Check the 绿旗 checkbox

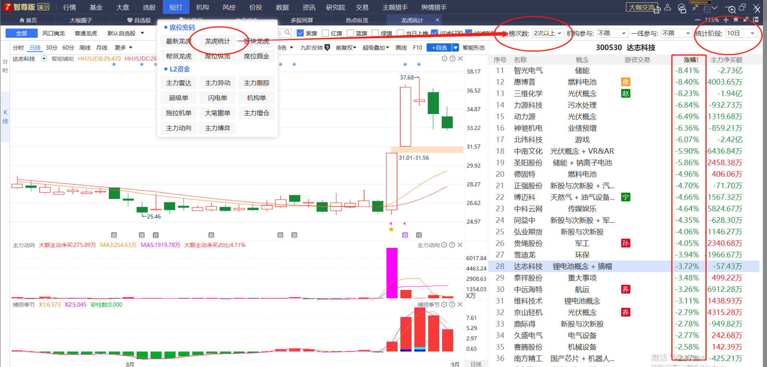coord(375,33)
